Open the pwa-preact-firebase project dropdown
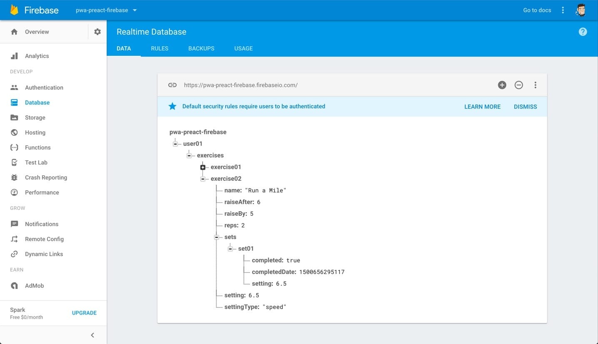 (x=106, y=10)
